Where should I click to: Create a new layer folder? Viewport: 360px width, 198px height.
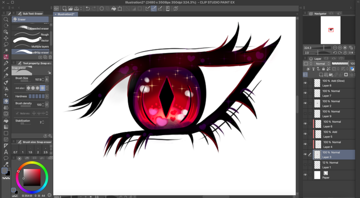[x=331, y=75]
